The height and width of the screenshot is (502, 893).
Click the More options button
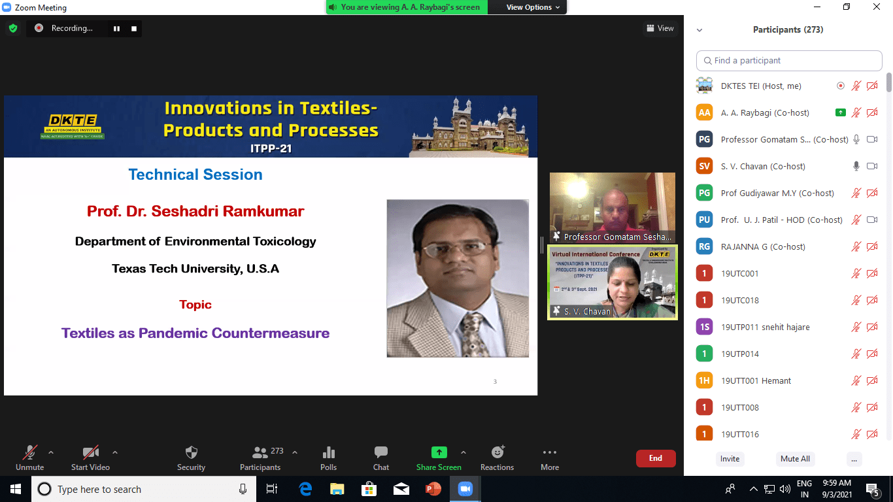[550, 458]
